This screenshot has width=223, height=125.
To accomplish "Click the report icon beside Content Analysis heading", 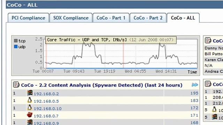I will click(x=16, y=85).
